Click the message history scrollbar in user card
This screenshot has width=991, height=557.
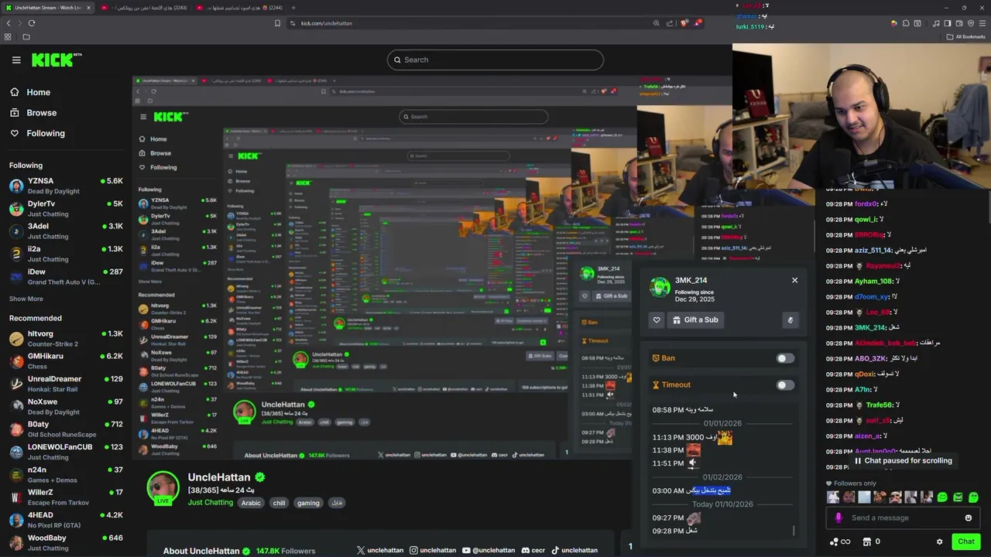[794, 531]
